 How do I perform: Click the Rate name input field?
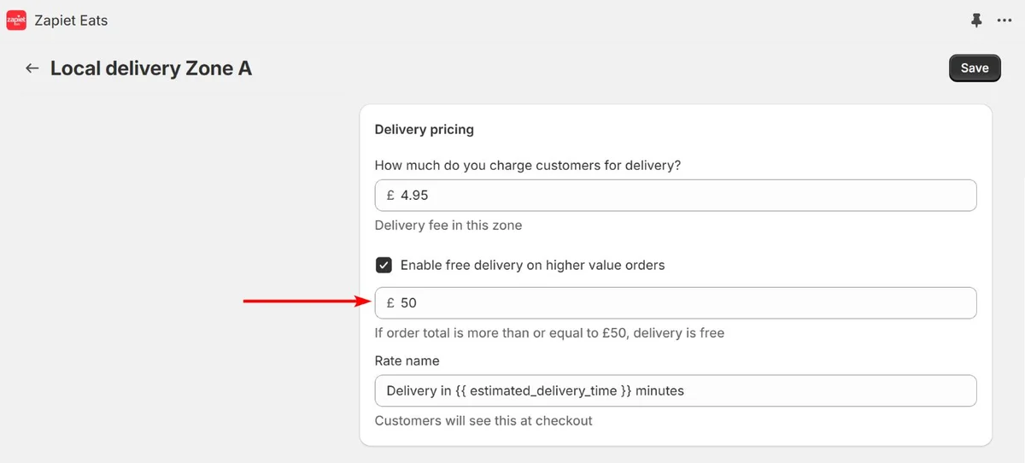click(676, 390)
